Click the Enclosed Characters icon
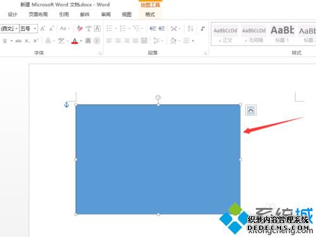 click(97, 40)
